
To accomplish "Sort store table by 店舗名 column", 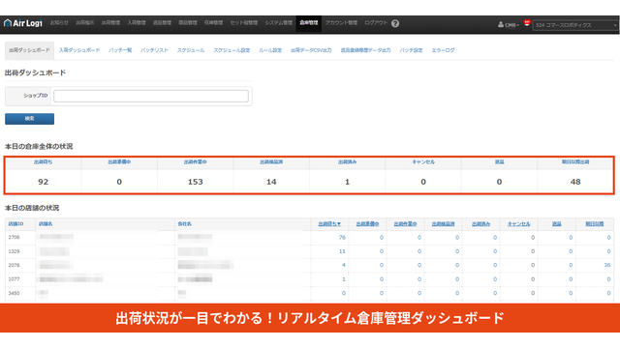I will coord(46,224).
